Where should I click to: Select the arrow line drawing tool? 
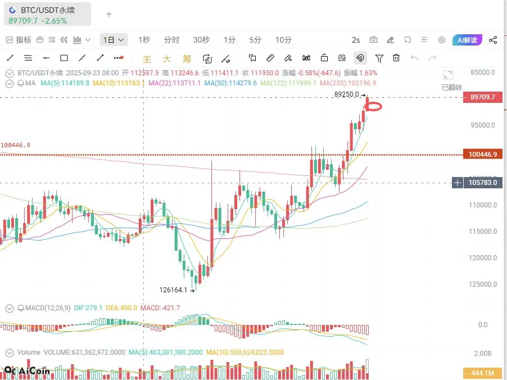(x=100, y=58)
